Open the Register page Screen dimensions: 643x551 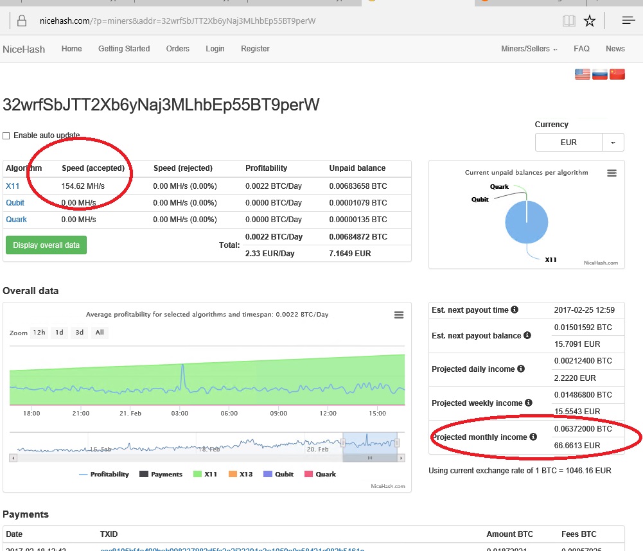(255, 49)
